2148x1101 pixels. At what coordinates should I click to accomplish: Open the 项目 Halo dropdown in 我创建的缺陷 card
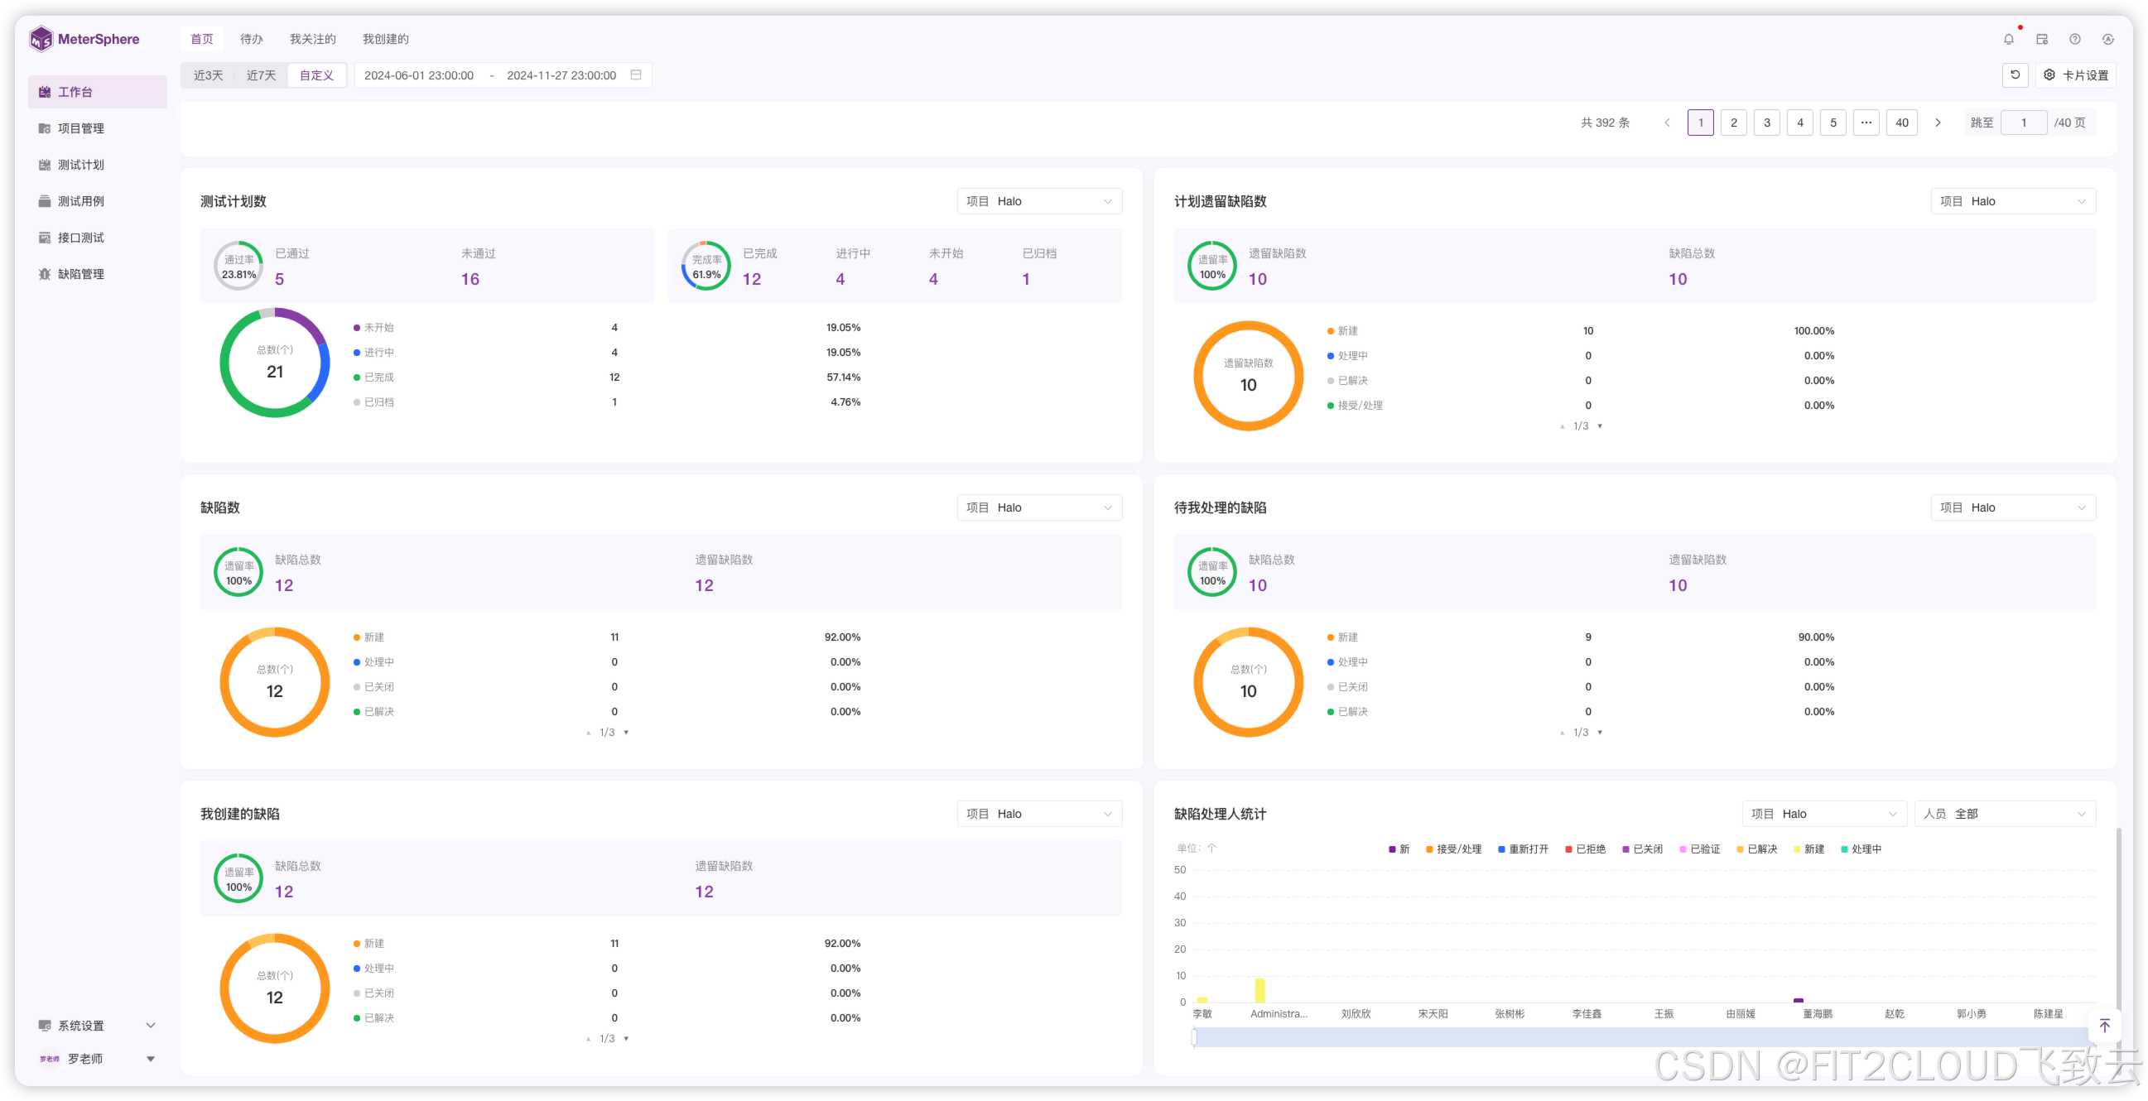[1039, 814]
